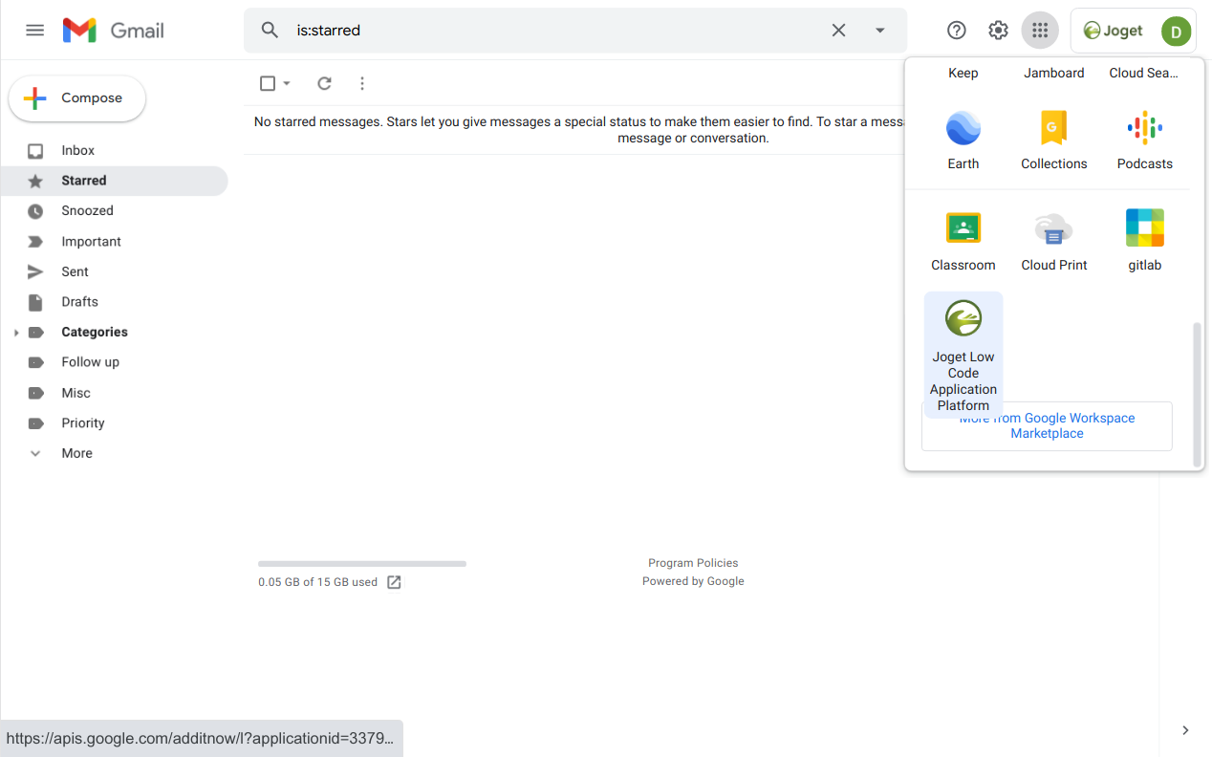Show search options dropdown arrow
Image resolution: width=1212 pixels, height=757 pixels.
880,31
